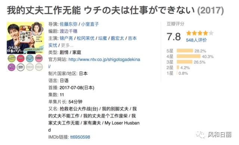Open the drama poster thumbnail
The width and height of the screenshot is (239, 145).
(25, 38)
